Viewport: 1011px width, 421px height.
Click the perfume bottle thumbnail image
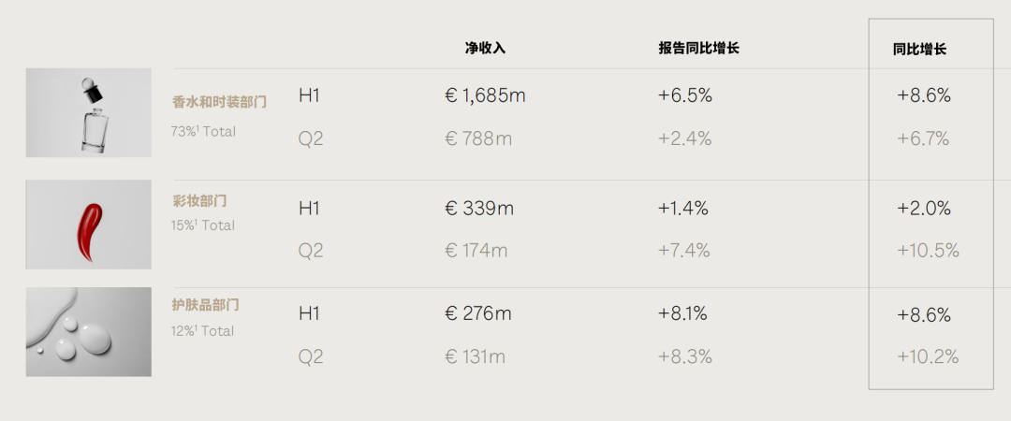point(88,113)
